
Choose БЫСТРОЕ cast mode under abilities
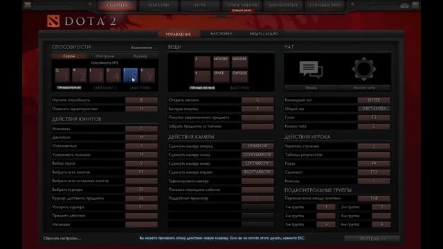[x=140, y=88]
